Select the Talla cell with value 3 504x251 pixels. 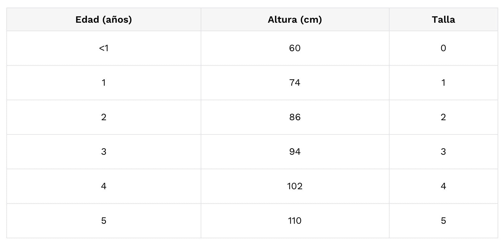443,152
